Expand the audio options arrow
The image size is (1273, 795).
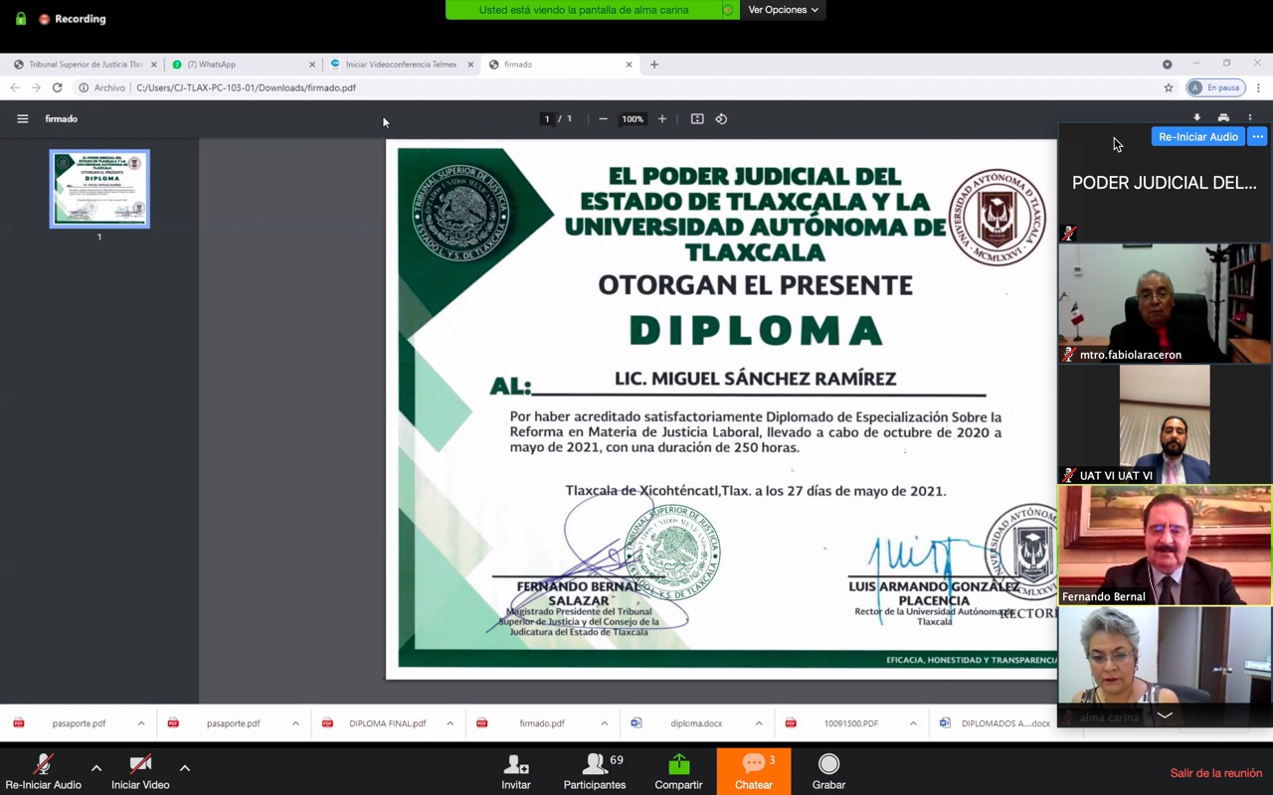point(96,767)
